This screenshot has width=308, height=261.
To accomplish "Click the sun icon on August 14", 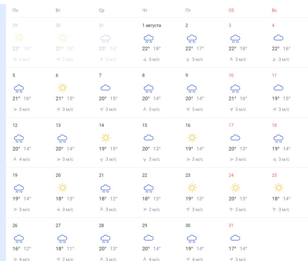I will click(105, 138).
